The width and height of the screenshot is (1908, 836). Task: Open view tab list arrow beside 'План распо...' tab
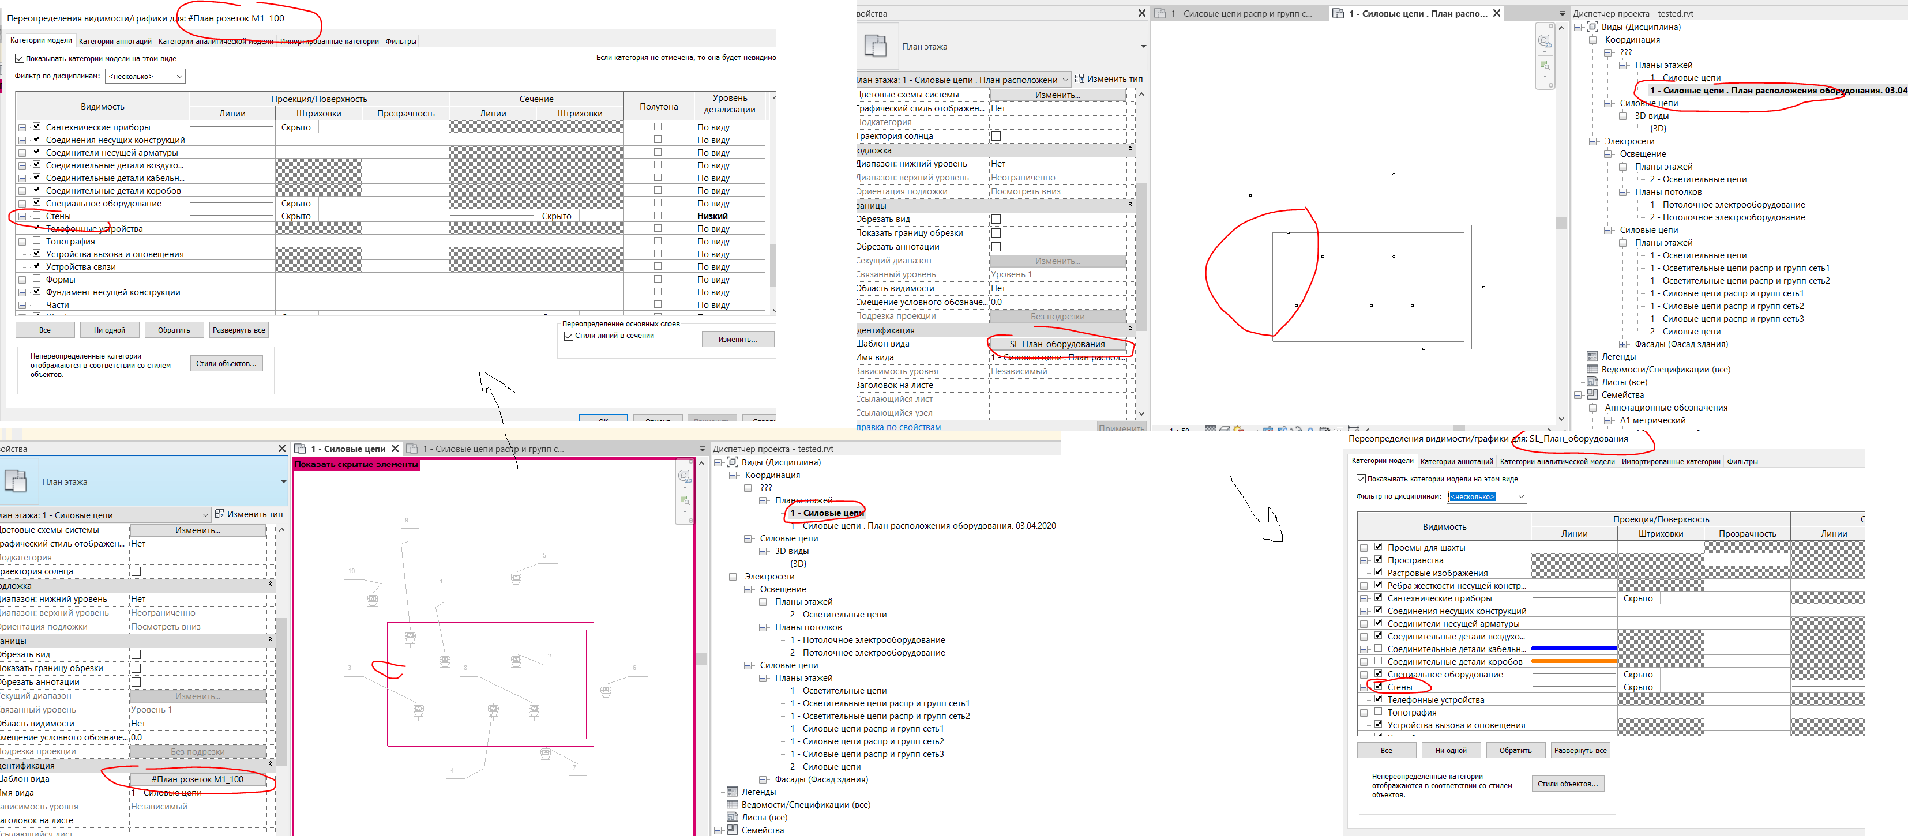(1562, 13)
